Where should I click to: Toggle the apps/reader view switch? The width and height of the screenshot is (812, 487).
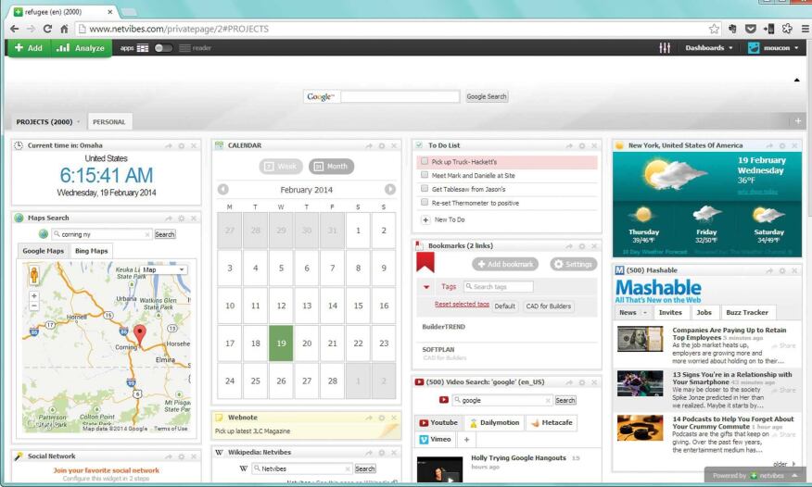tap(162, 48)
